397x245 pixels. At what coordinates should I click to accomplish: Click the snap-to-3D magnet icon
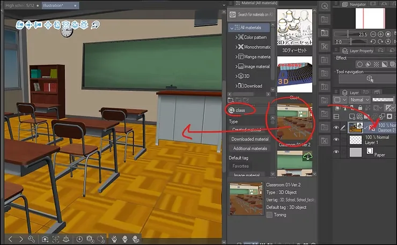coord(95,25)
